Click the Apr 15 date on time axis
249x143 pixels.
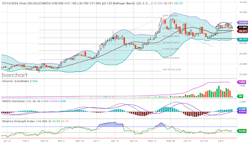(115, 140)
